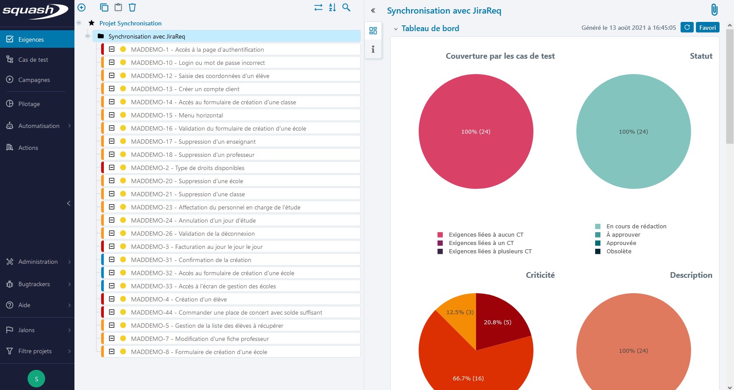Click the 'Exigences liées à un CT' legend label
Screen dimensions: 734x390
point(481,243)
